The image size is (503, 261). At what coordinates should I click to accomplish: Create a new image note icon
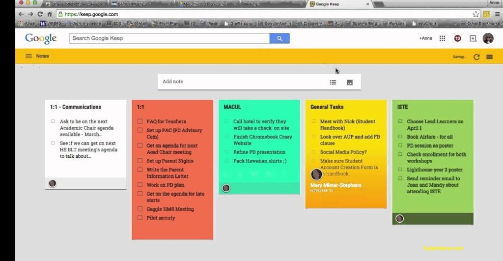pos(350,82)
